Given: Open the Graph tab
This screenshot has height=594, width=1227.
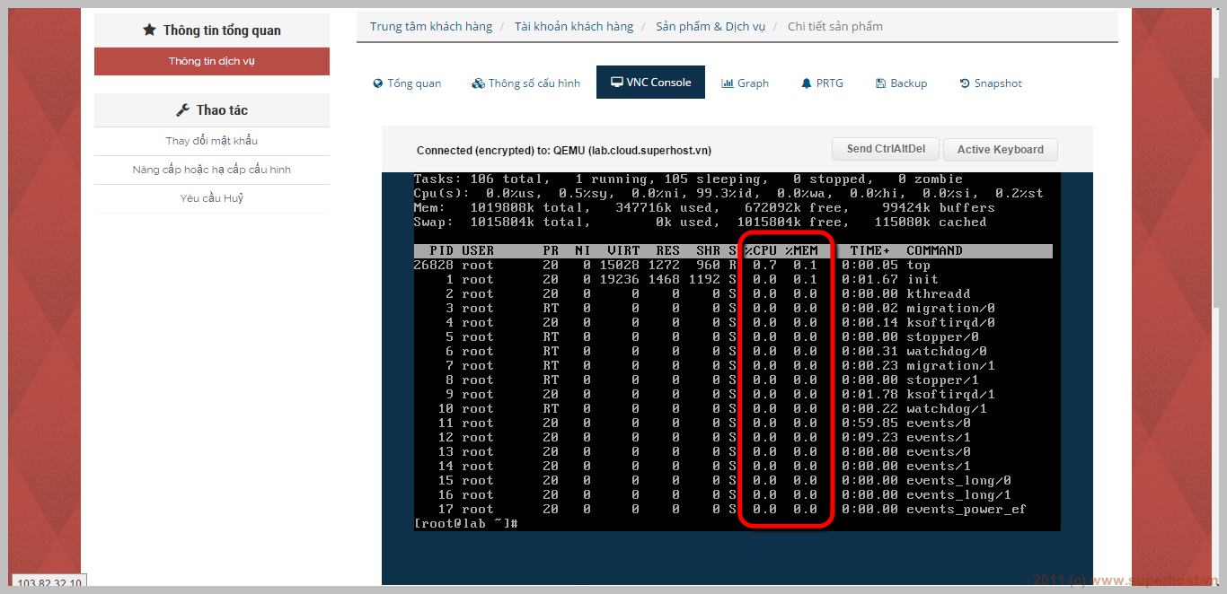Looking at the screenshot, I should click(x=745, y=83).
